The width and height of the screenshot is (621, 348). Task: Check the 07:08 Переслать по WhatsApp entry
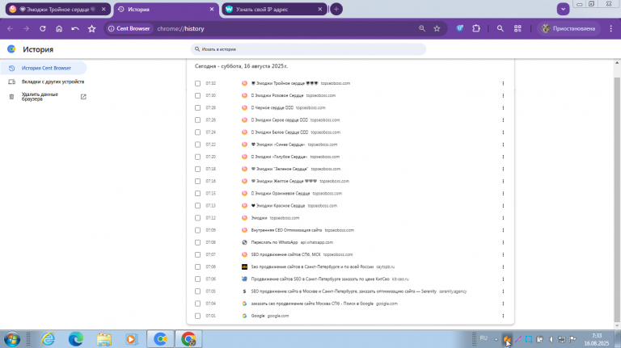197,242
